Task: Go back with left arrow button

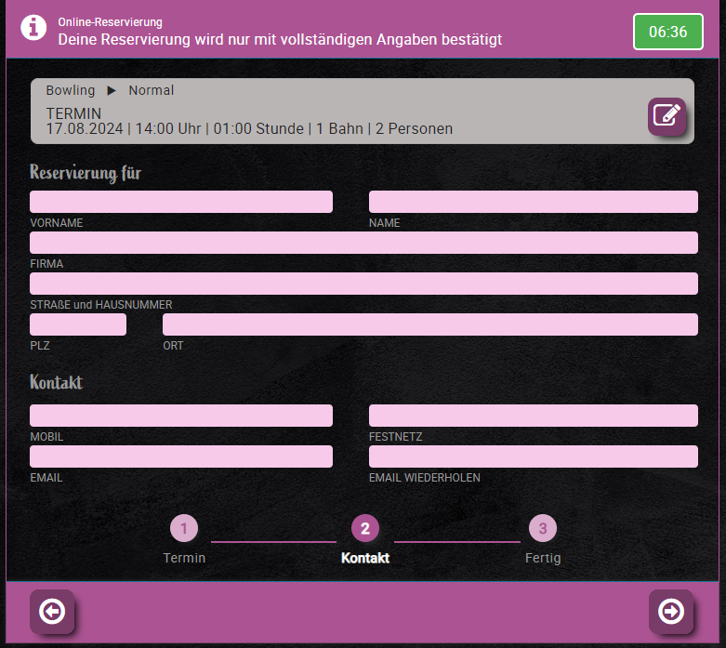Action: coord(52,611)
